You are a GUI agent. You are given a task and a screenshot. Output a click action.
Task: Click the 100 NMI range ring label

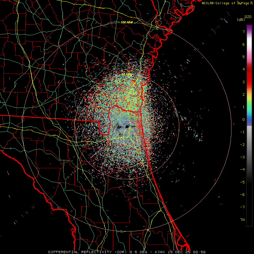pyautogui.click(x=127, y=22)
